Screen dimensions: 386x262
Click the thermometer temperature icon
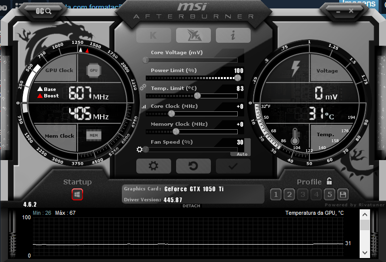[x=295, y=137]
